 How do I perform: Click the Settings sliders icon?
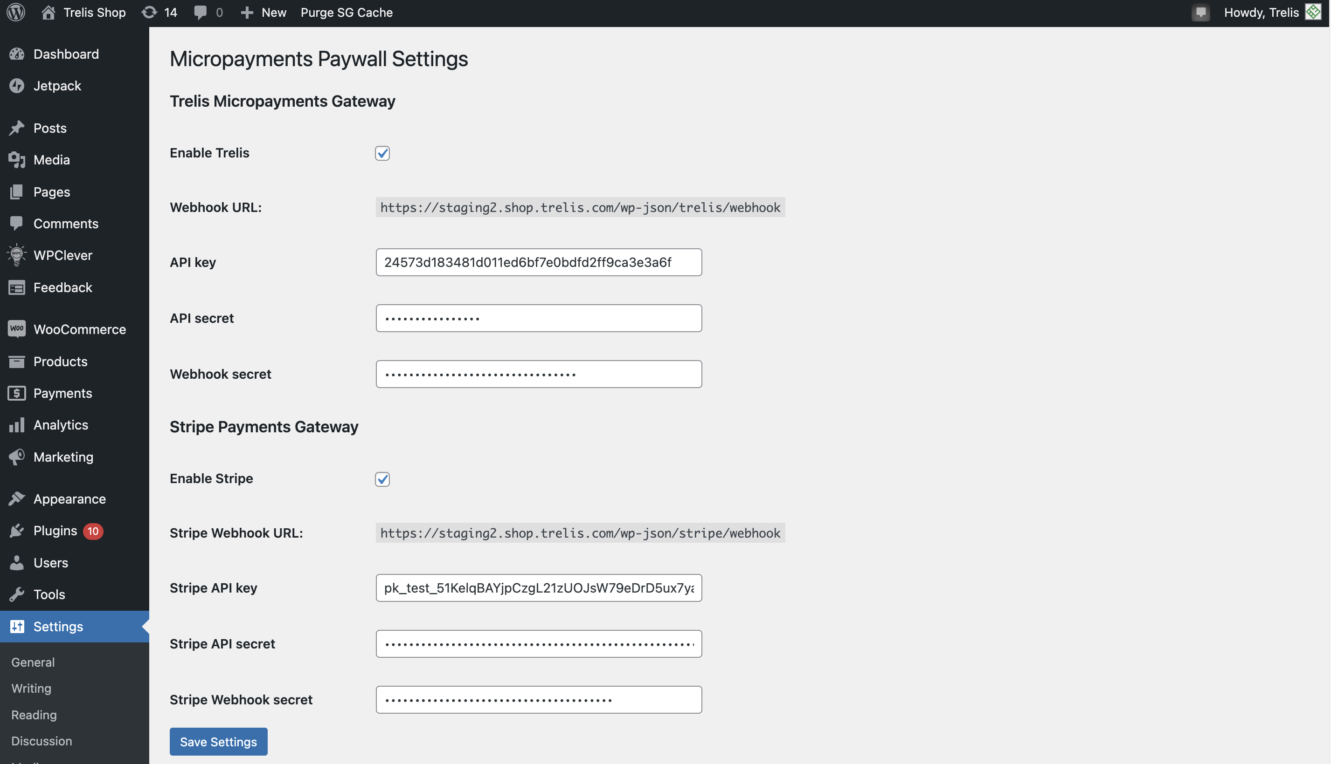(17, 627)
